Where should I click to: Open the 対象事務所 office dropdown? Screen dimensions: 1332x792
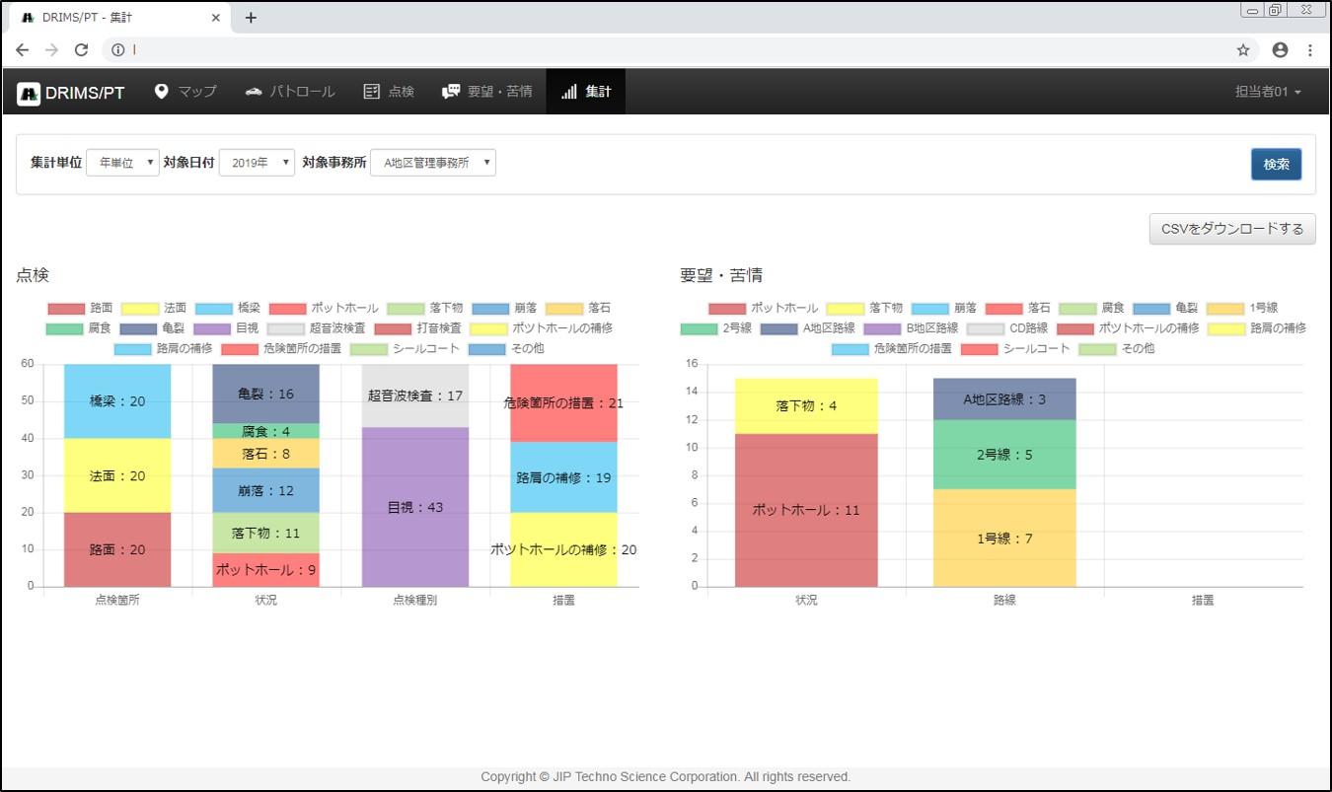[x=432, y=163]
